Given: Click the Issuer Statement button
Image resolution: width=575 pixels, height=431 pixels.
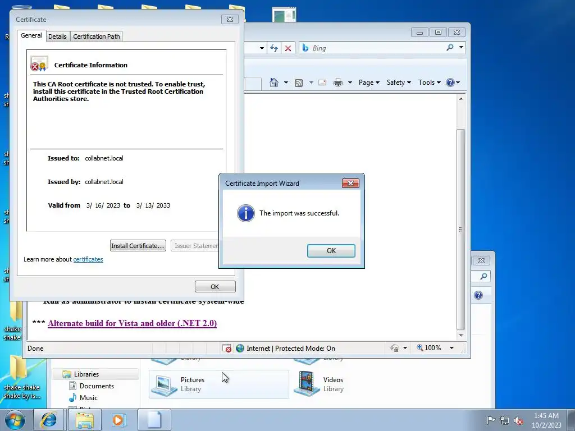Looking at the screenshot, I should [x=195, y=246].
